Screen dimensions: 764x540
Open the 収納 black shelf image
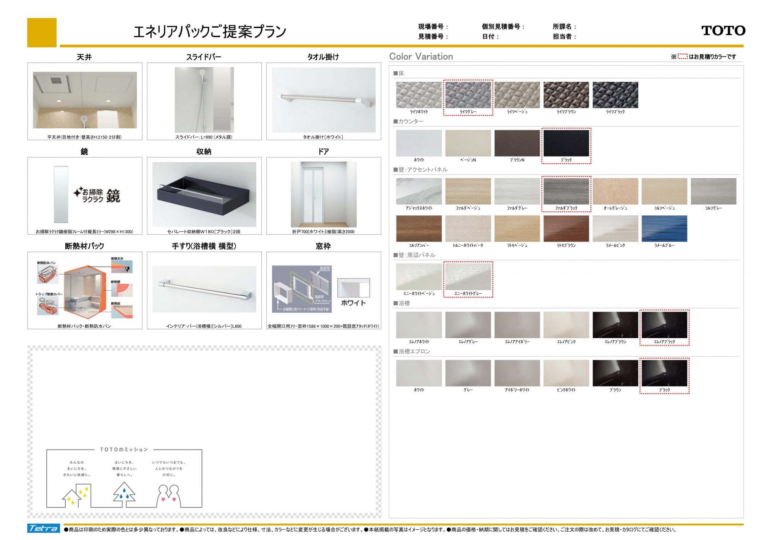[204, 194]
